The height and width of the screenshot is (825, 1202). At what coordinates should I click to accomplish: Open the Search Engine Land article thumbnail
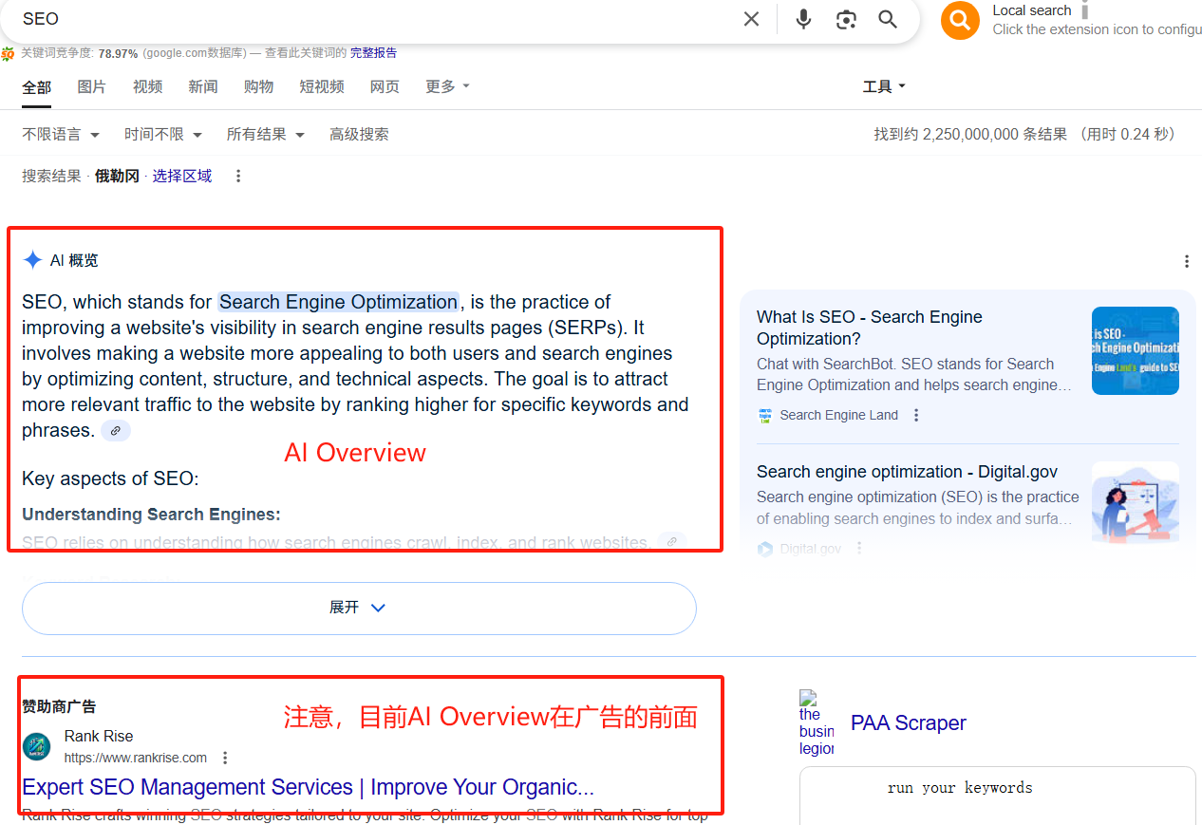1136,350
